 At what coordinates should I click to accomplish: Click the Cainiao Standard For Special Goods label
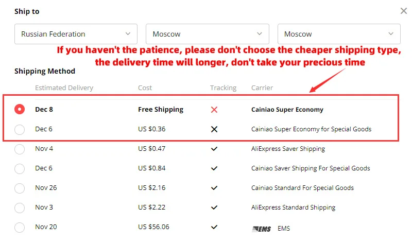pyautogui.click(x=302, y=188)
